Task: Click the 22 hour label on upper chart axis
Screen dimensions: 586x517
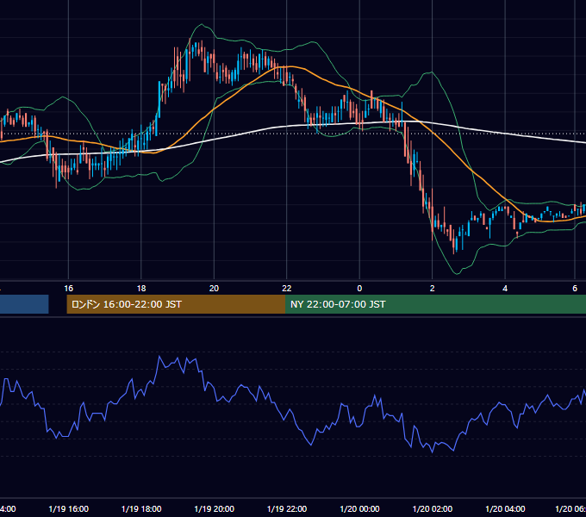Action: [x=287, y=289]
